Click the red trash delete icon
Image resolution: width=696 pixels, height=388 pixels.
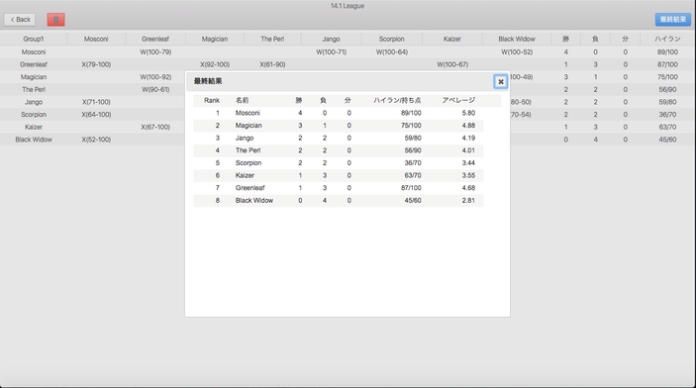click(x=55, y=20)
